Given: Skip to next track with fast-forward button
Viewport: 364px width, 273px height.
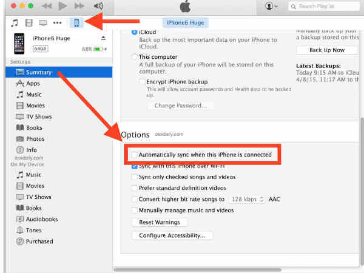Looking at the screenshot, I should (x=79, y=6).
